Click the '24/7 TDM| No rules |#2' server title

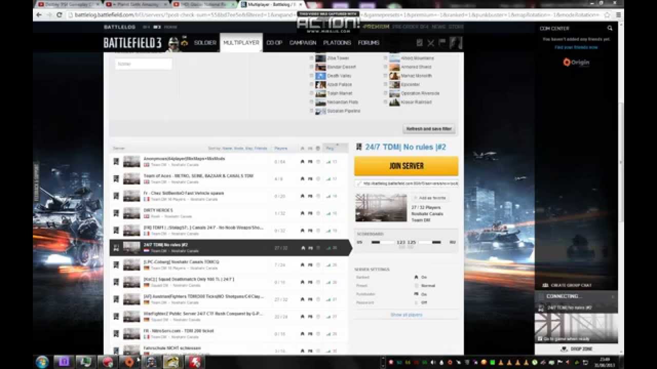(405, 147)
